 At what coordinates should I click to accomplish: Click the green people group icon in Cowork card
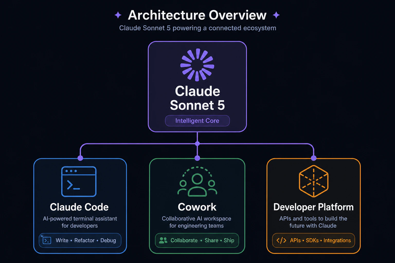(197, 181)
